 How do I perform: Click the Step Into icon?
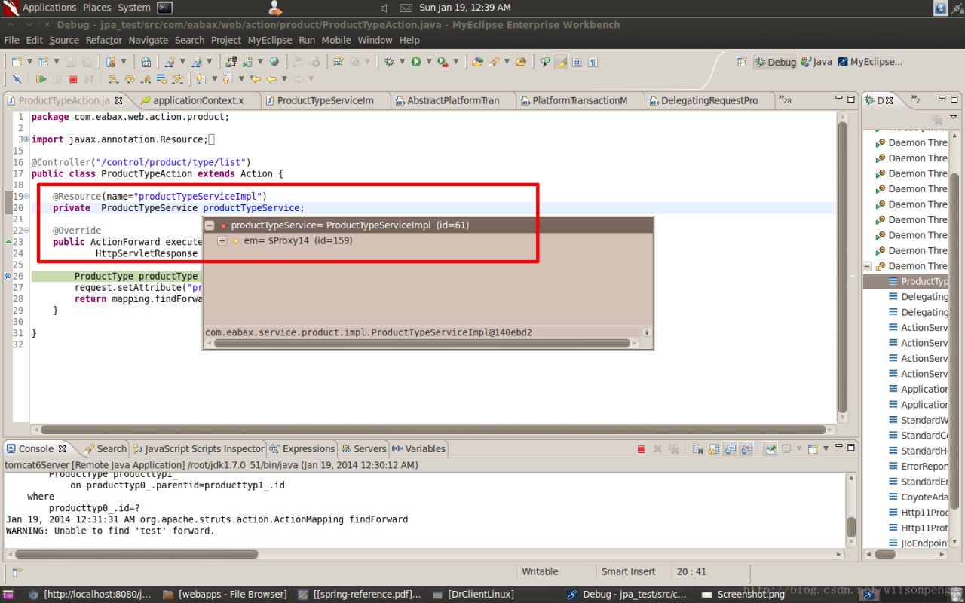[112, 79]
